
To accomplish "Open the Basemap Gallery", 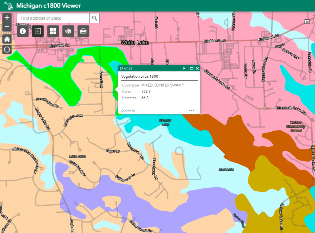I will point(53,31).
